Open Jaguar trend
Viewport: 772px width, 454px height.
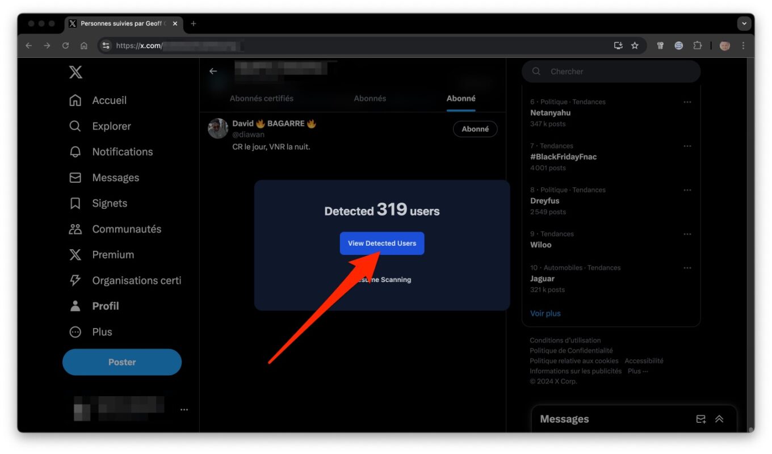click(543, 279)
